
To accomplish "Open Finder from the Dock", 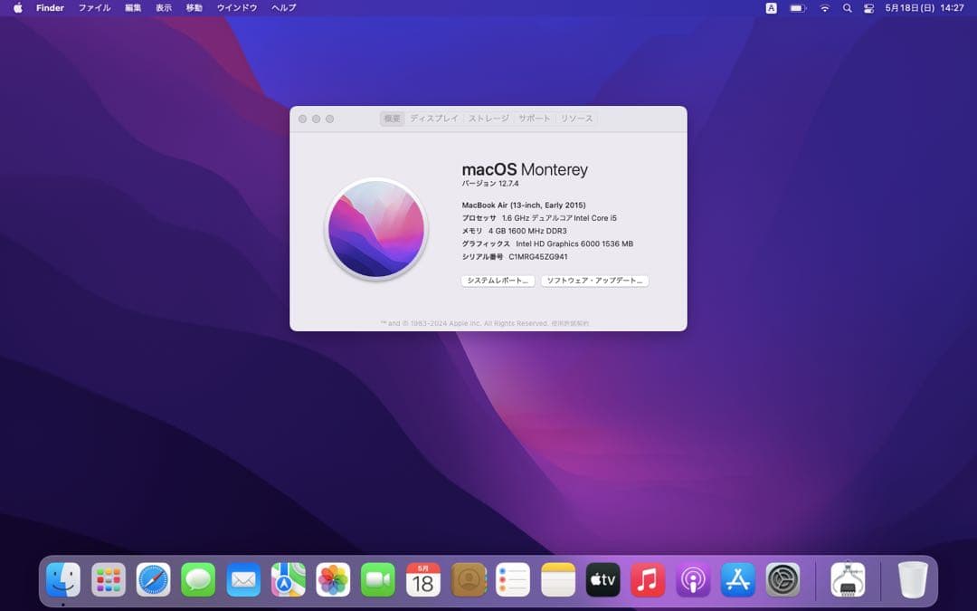I will tap(63, 579).
